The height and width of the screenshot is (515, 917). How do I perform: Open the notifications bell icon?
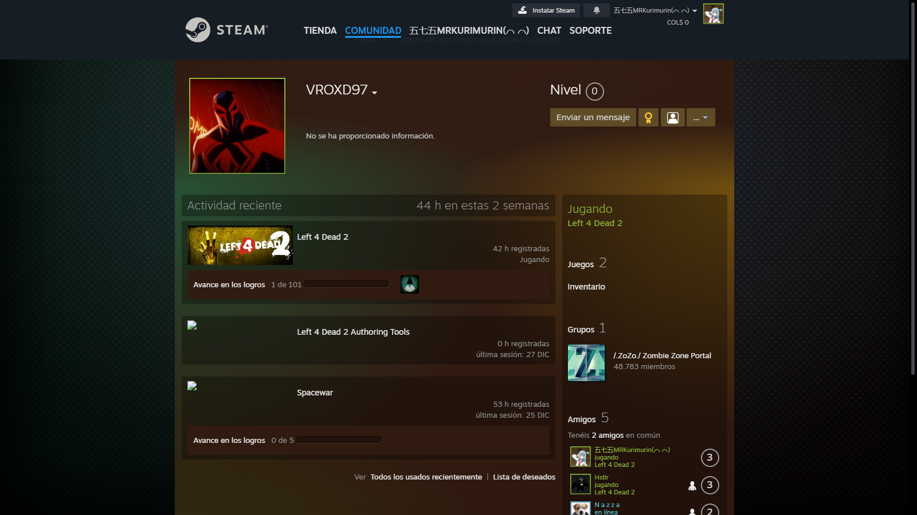(597, 10)
